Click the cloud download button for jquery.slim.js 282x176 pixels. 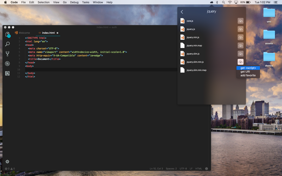pyautogui.click(x=240, y=54)
